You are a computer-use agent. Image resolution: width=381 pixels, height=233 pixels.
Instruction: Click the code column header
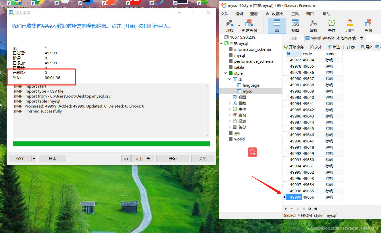pos(313,54)
